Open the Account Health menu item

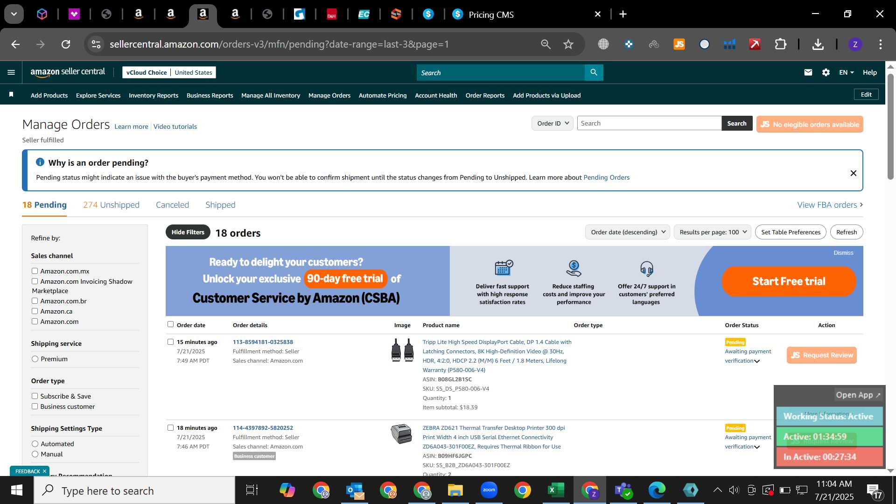[436, 95]
